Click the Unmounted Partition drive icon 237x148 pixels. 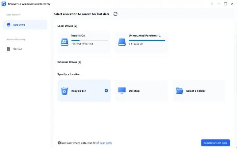(x=122, y=42)
